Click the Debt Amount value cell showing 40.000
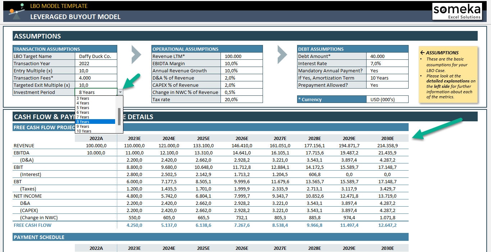 (x=387, y=56)
